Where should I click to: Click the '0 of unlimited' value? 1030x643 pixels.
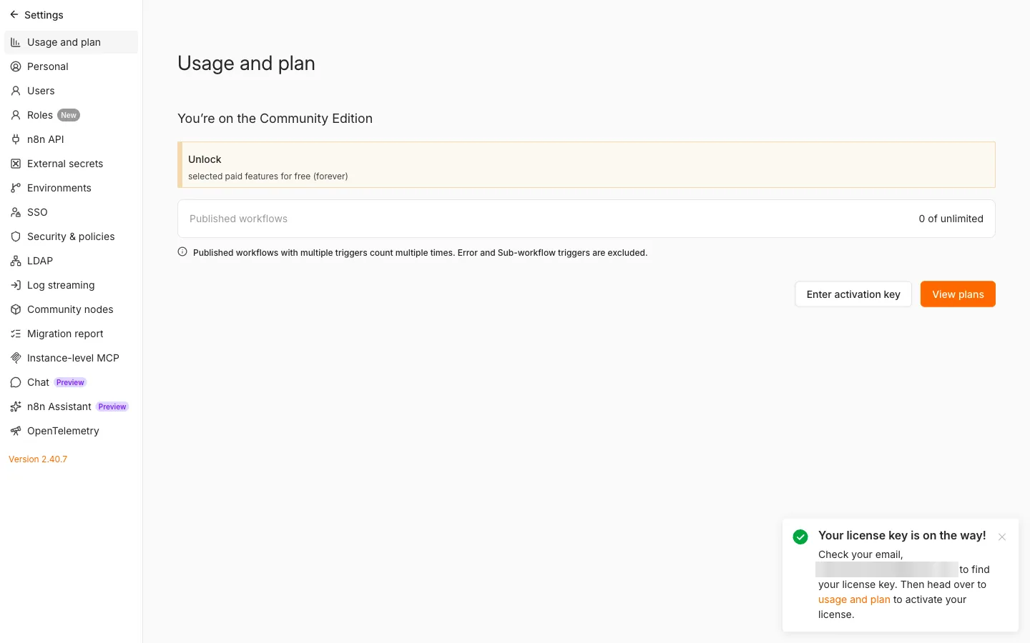951,219
